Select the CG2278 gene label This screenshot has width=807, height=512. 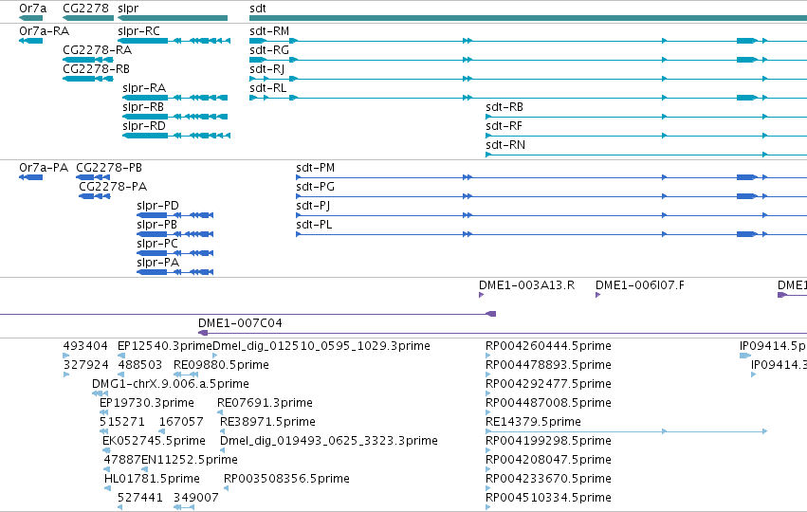85,9
